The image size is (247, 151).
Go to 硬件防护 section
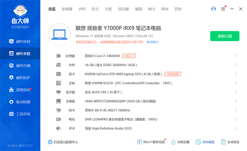click(20, 78)
